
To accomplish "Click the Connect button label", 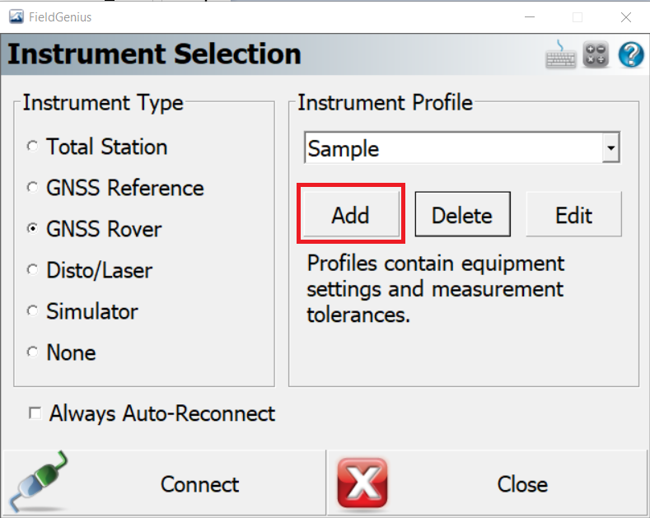I will [199, 484].
